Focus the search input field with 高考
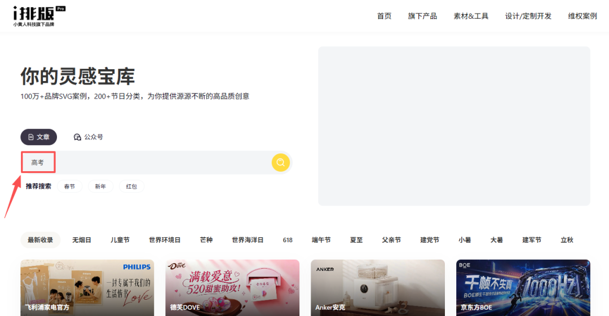Viewport: 609px width, 316px height. 156,162
